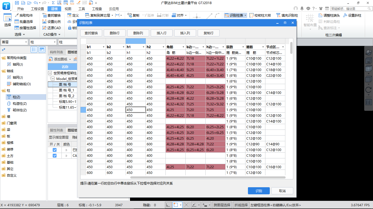The width and height of the screenshot is (373, 209).
Task: Click the 跨图层选择 status bar button
Action: 222,205
